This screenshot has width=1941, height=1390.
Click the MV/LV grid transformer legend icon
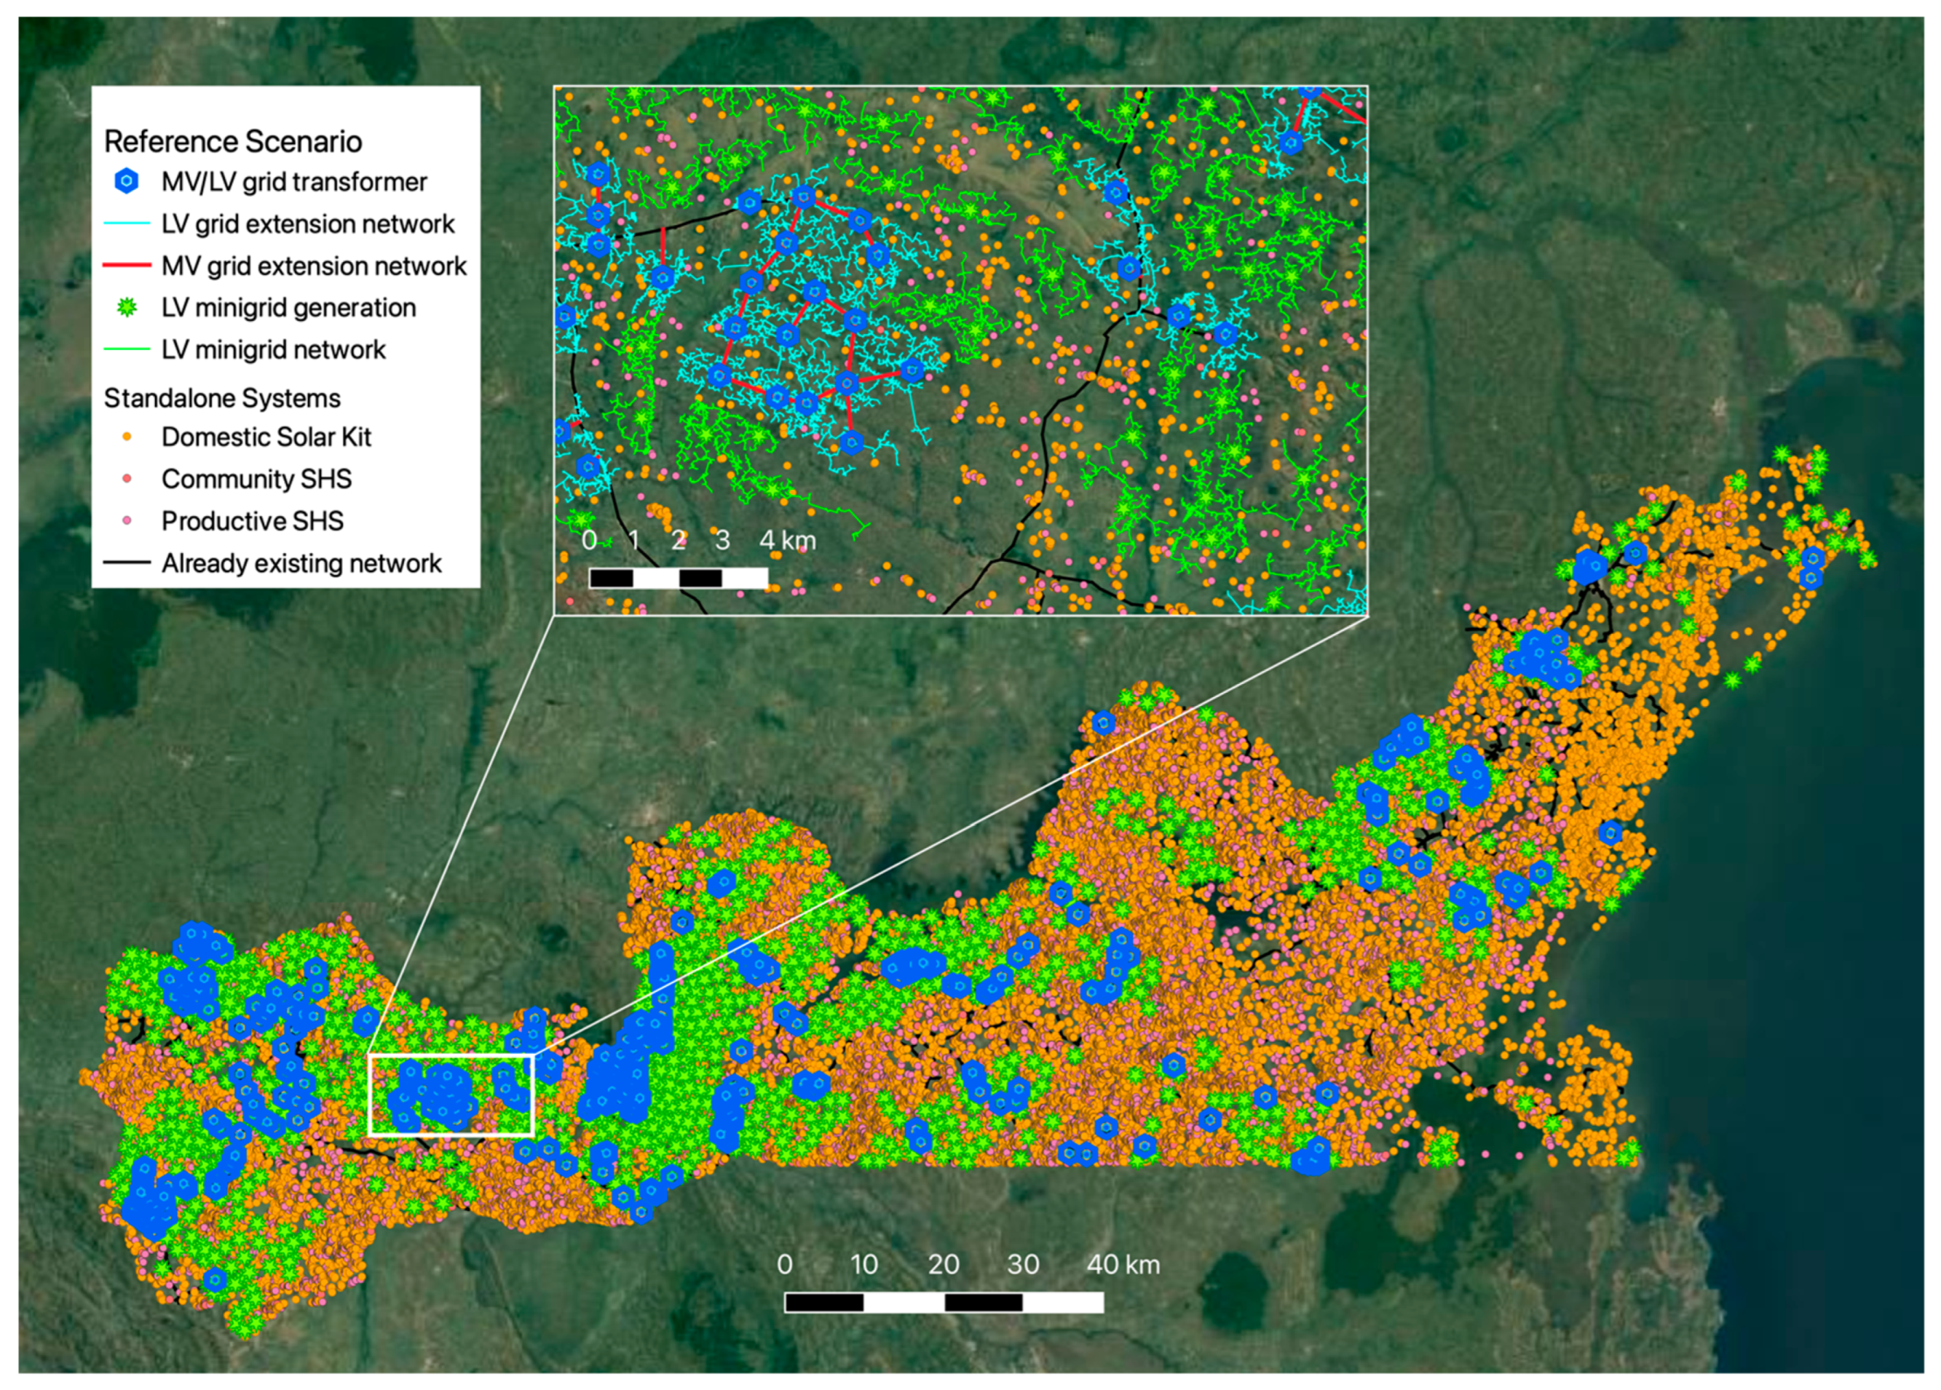point(127,181)
